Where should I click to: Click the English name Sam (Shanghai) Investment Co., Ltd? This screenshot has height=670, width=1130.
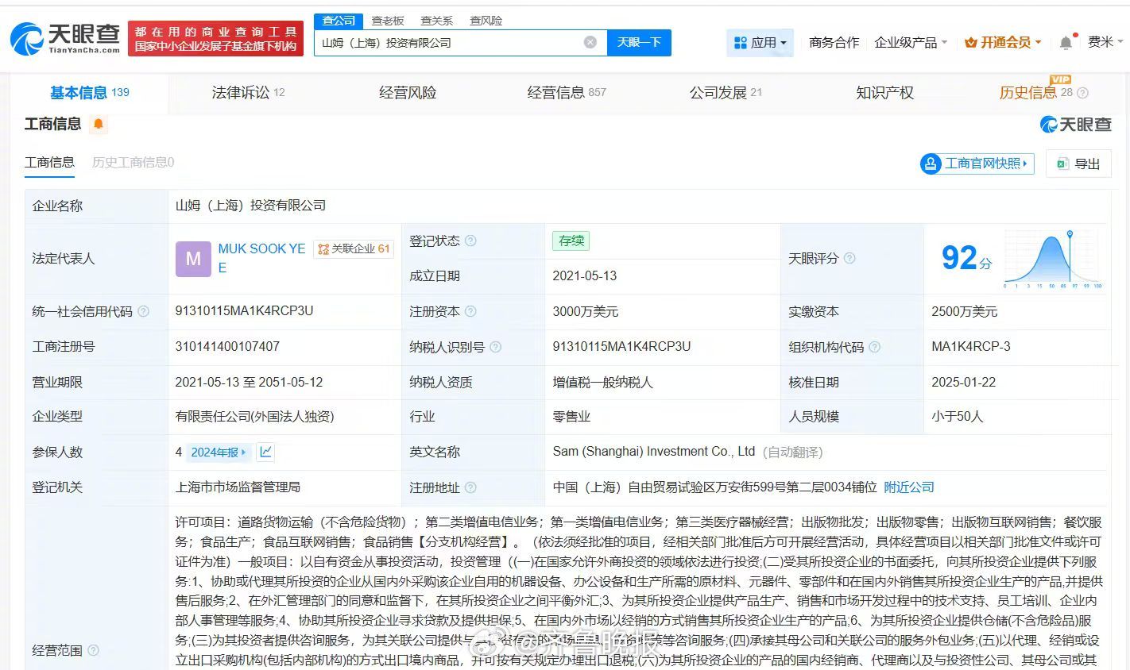tap(654, 452)
